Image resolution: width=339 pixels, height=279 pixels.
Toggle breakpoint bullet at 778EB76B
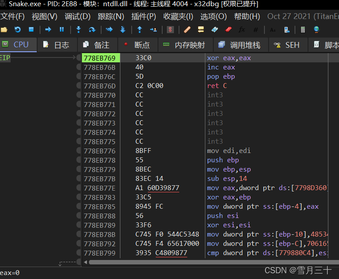[x=79, y=67]
